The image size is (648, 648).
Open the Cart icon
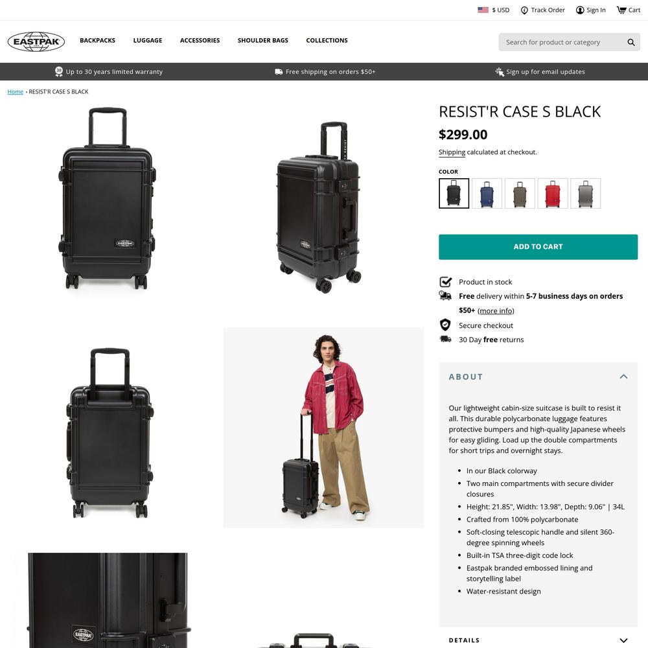coord(621,10)
